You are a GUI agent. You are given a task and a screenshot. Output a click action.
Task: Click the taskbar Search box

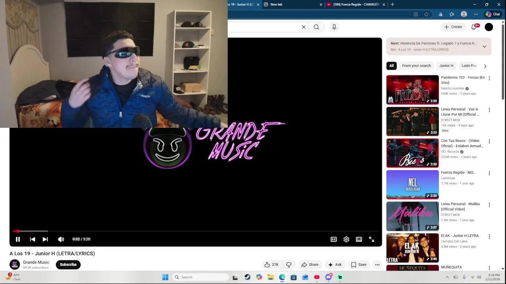(201, 277)
